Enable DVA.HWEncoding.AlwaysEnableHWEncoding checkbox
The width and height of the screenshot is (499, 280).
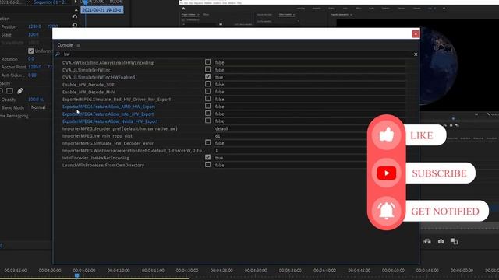208,62
